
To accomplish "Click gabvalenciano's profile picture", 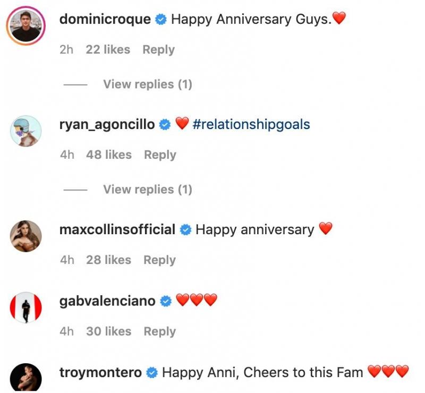I will tap(26, 307).
